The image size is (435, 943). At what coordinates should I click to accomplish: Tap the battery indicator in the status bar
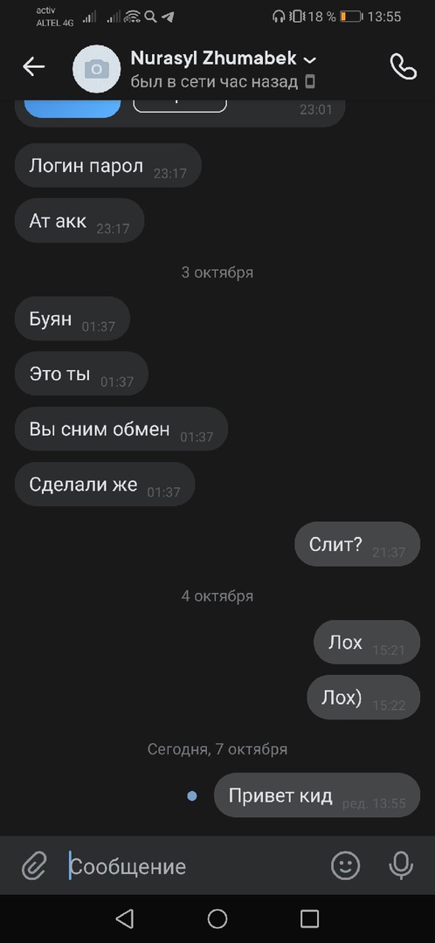click(x=351, y=17)
